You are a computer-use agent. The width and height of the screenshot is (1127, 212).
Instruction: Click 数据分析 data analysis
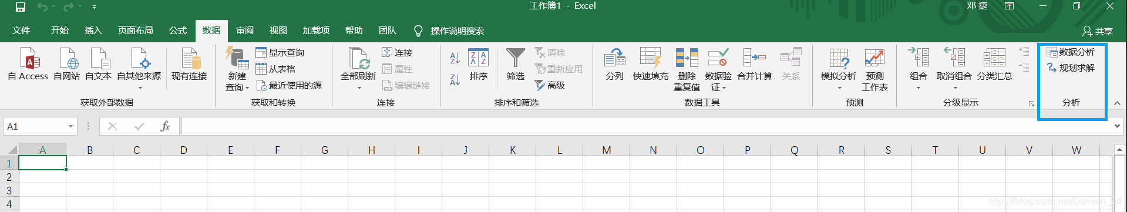click(1071, 52)
